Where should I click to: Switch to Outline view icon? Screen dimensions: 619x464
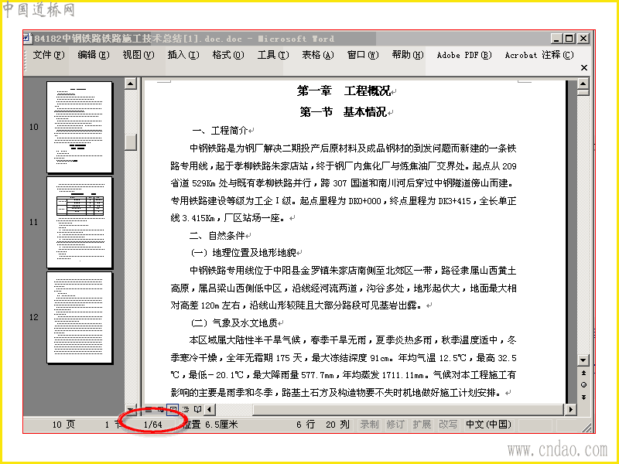pos(186,410)
